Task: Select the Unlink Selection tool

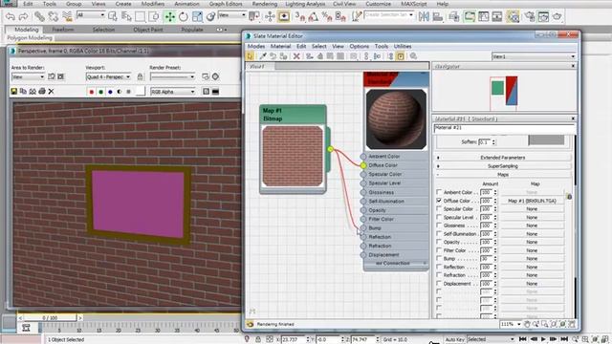Action: 53,16
